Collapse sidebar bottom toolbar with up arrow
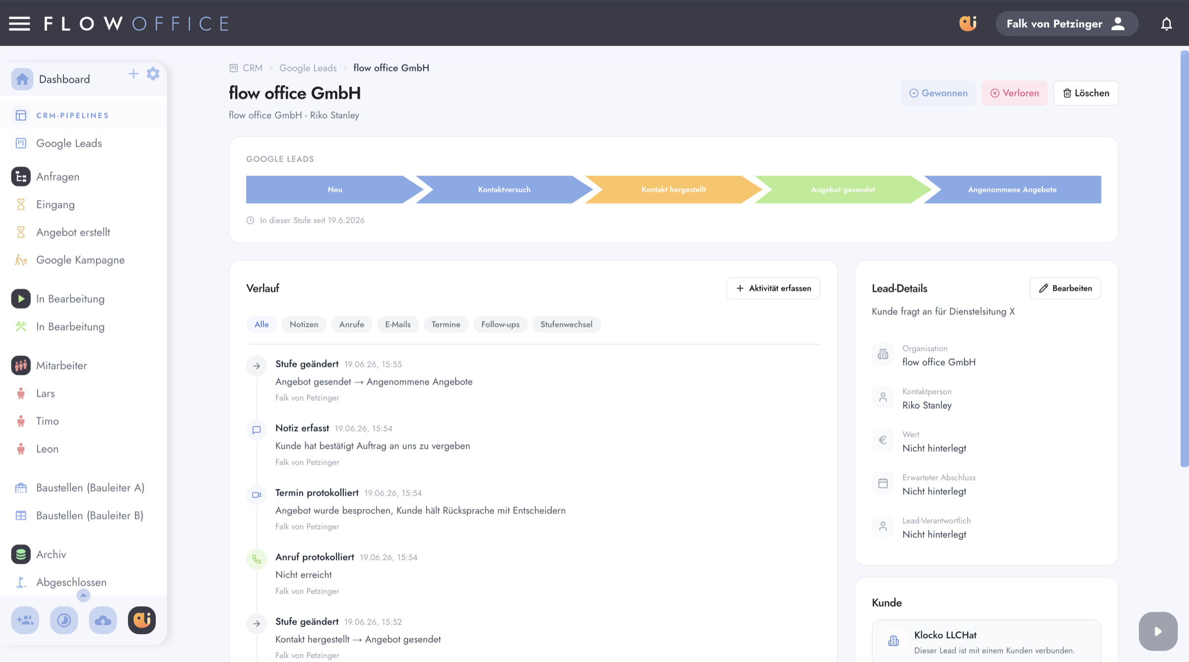The image size is (1189, 662). 83,595
